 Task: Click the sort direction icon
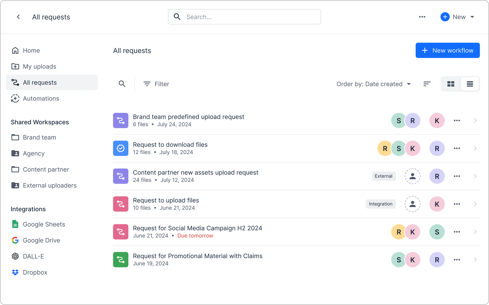427,84
